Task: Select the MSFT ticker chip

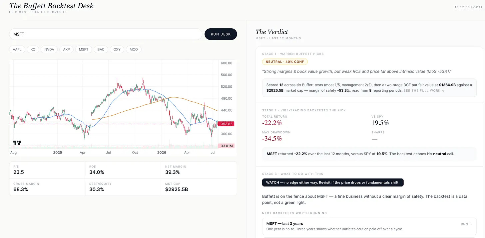Action: [84, 50]
